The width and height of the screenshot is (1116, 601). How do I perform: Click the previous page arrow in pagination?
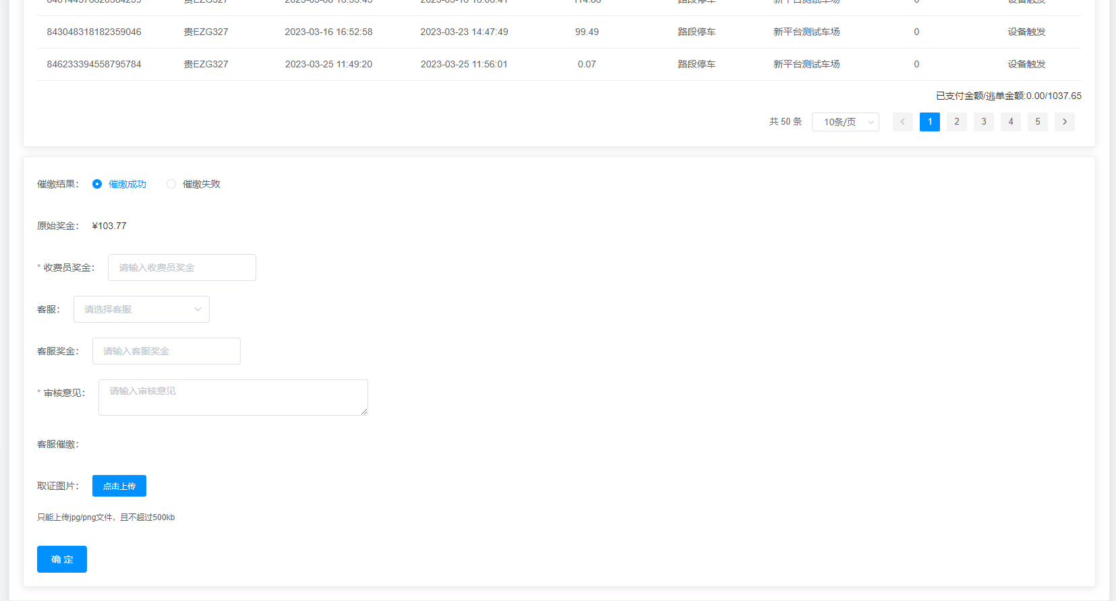click(902, 122)
